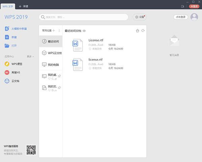Image resolution: width=202 pixels, height=162 pixels.
Task: Click the window layout icon beside 未登录
Action: [182, 6]
